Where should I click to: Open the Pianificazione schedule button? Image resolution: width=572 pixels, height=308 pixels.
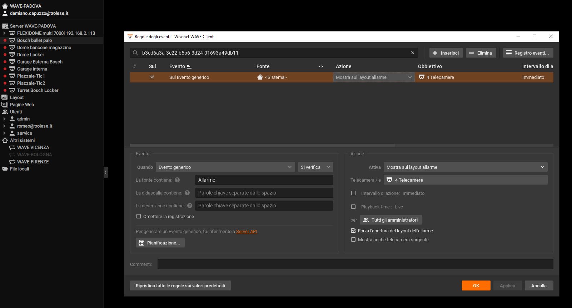[x=160, y=243]
